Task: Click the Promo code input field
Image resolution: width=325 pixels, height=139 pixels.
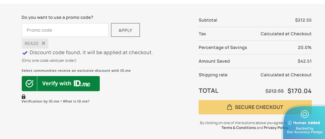Action: tap(65, 30)
